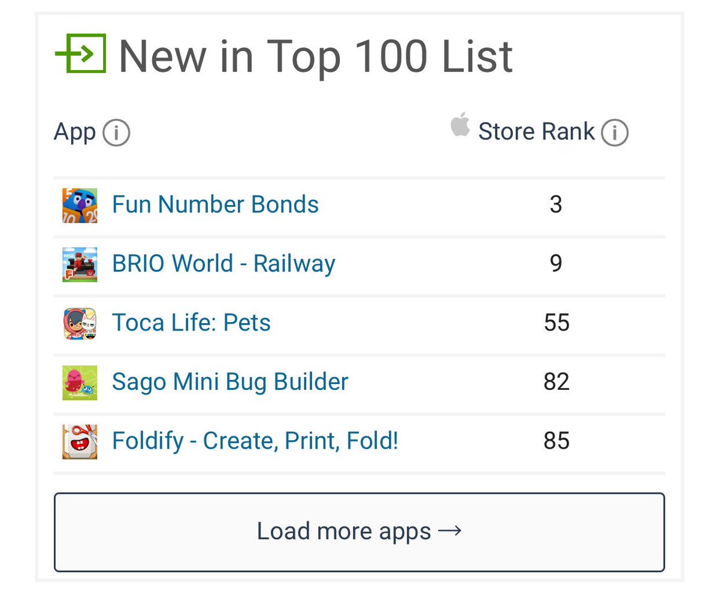
Task: Open Foldify app icon
Action: point(80,442)
